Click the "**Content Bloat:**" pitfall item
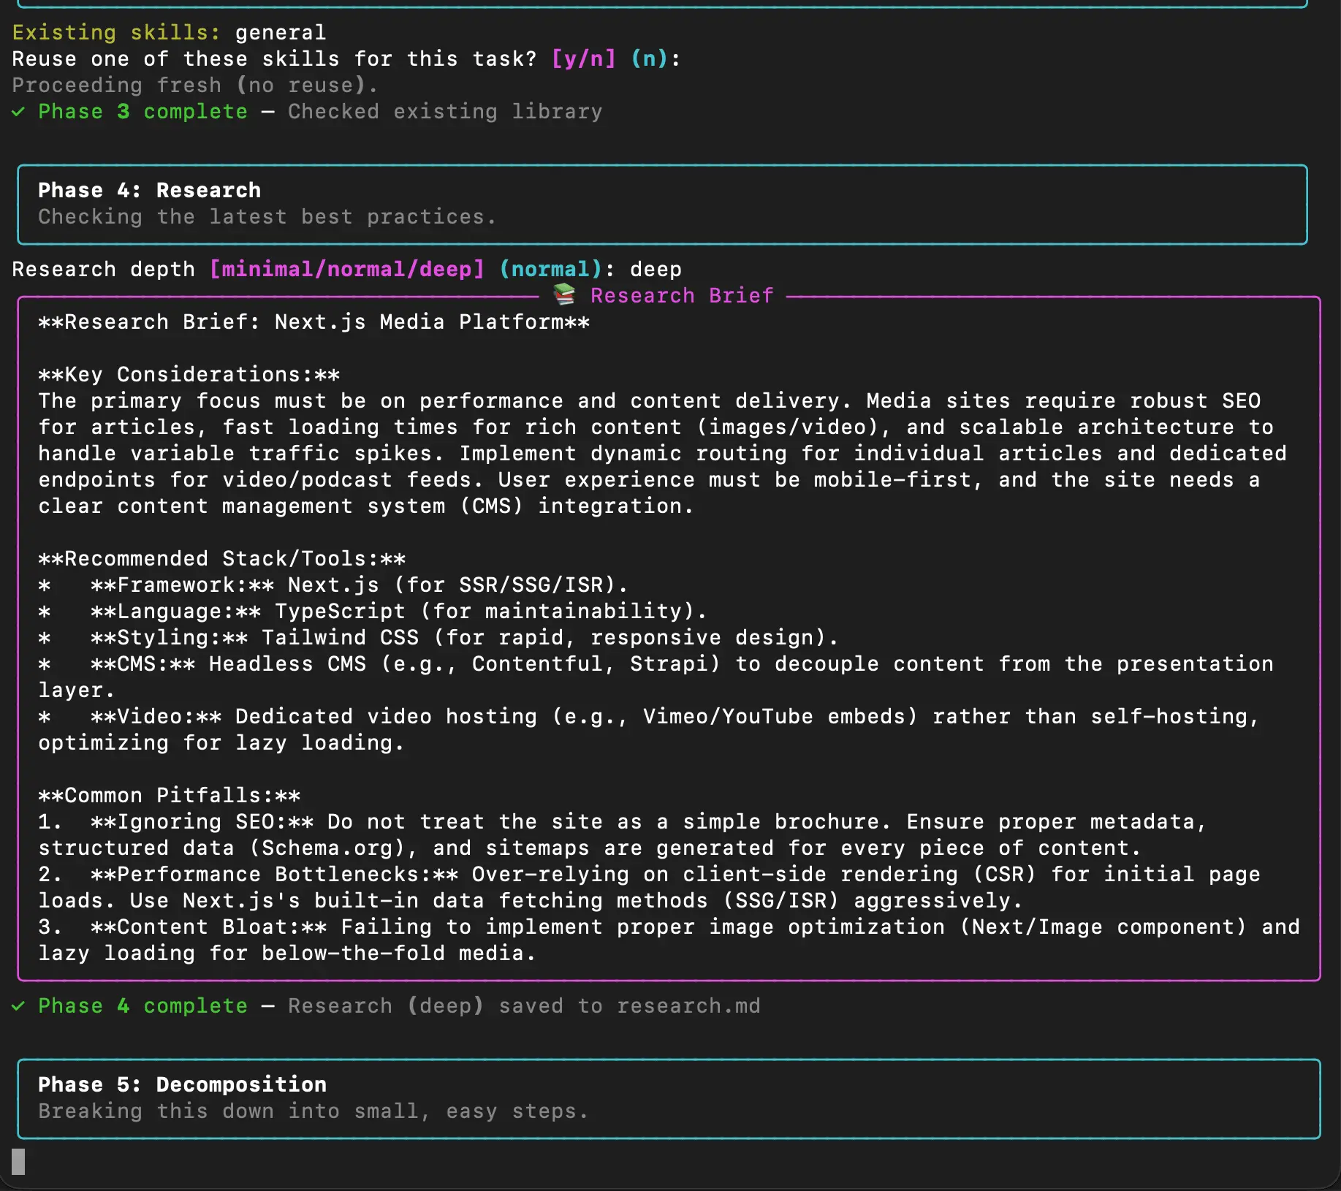This screenshot has width=1341, height=1191. [x=669, y=940]
